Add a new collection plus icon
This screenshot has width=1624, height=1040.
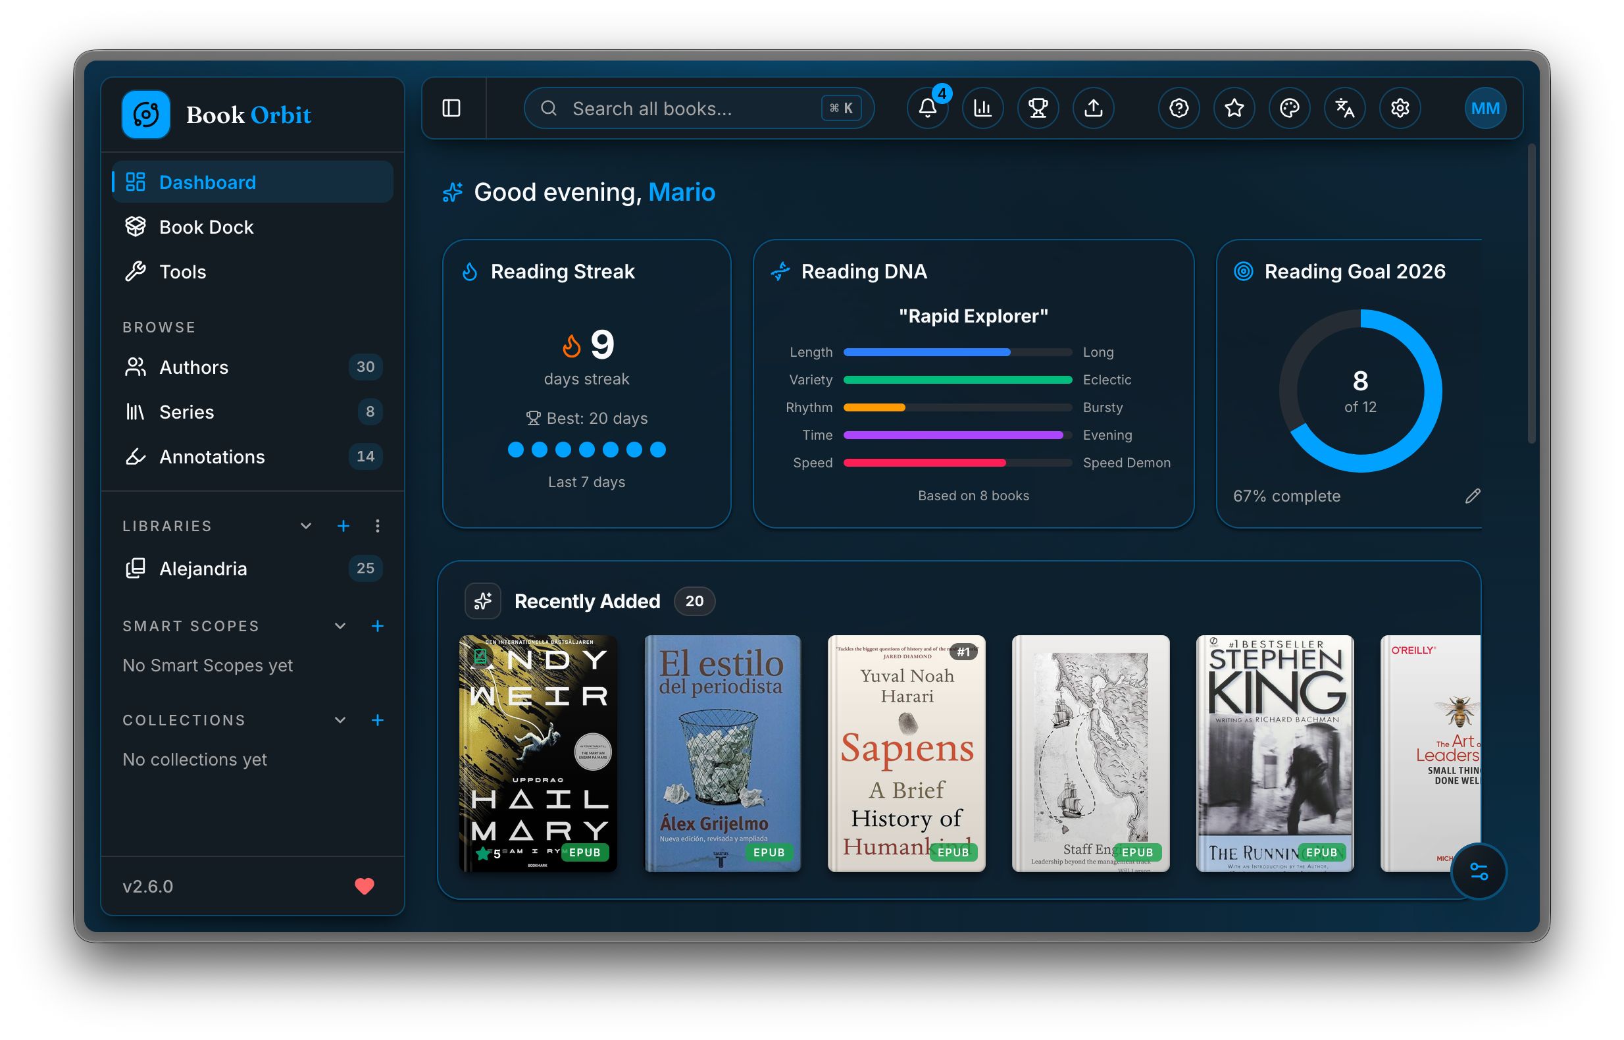(x=378, y=720)
